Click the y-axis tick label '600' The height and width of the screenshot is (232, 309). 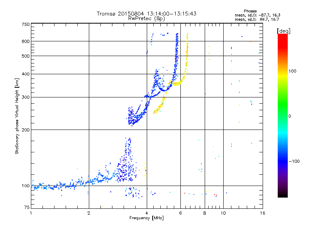point(26,41)
